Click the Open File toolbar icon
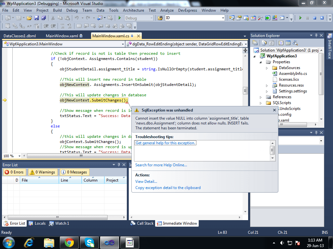Viewport: 333px width, 249px height. (x=29, y=18)
